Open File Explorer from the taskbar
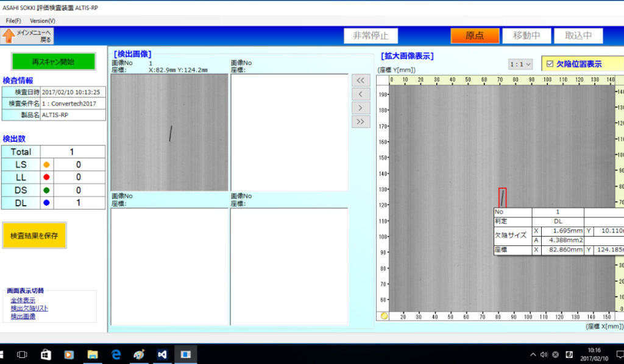The width and height of the screenshot is (624, 364). pyautogui.click(x=93, y=354)
